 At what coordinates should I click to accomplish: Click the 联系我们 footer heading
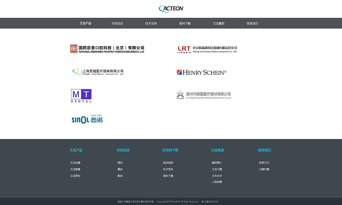point(265,150)
